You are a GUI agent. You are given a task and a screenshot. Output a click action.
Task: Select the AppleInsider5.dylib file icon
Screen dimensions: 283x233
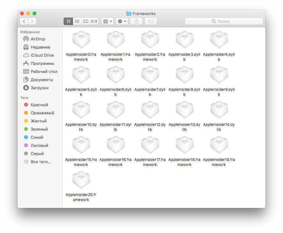coord(81,75)
